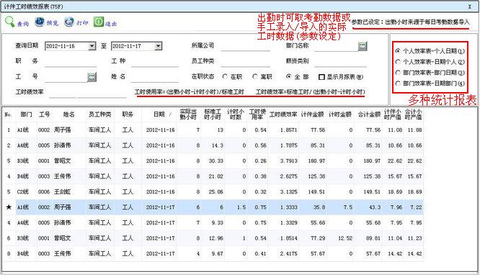Click the 查询 magnifier toolbar icon

coord(10,22)
